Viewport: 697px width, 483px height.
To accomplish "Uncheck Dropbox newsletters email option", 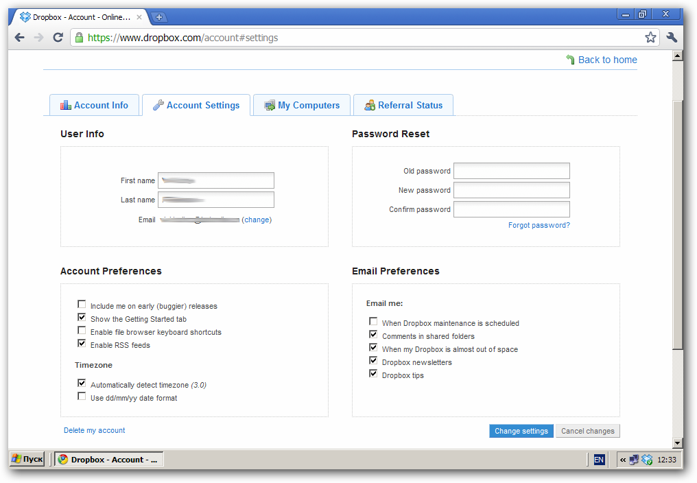I will click(373, 360).
